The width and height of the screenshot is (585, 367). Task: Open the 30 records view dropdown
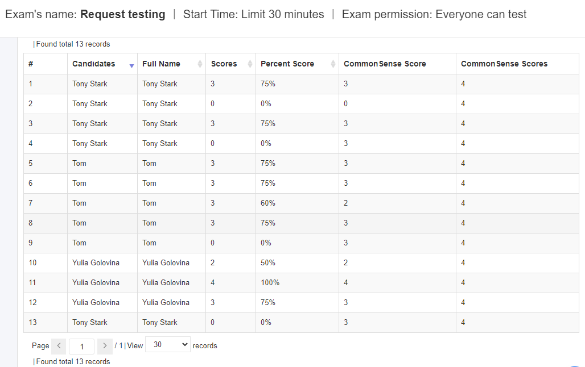(168, 345)
